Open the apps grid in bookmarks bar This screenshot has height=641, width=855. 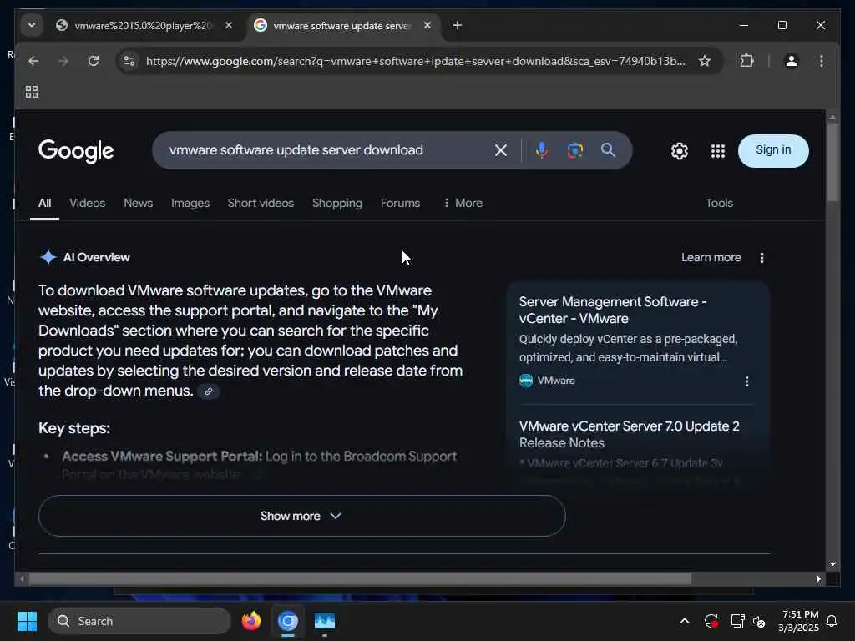tap(32, 92)
